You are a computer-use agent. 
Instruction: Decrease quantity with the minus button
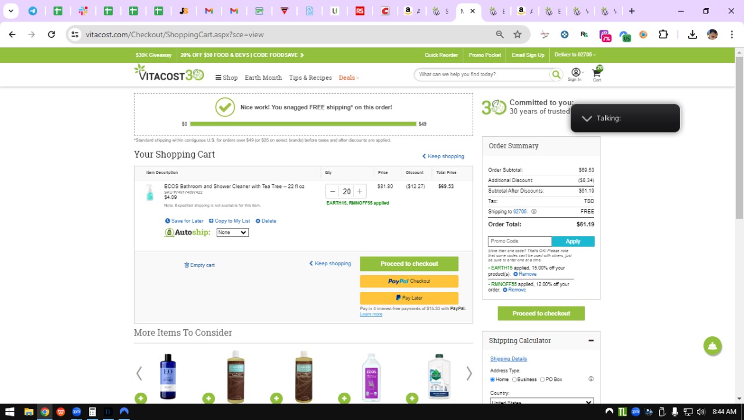(332, 191)
